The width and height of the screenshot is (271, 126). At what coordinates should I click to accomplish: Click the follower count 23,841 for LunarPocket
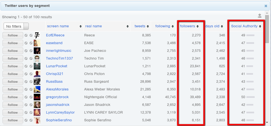tap(195, 66)
